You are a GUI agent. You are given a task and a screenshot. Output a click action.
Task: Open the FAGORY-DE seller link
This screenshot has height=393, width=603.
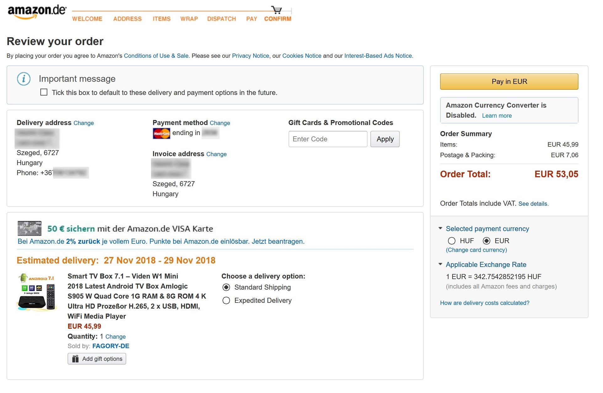pyautogui.click(x=111, y=346)
